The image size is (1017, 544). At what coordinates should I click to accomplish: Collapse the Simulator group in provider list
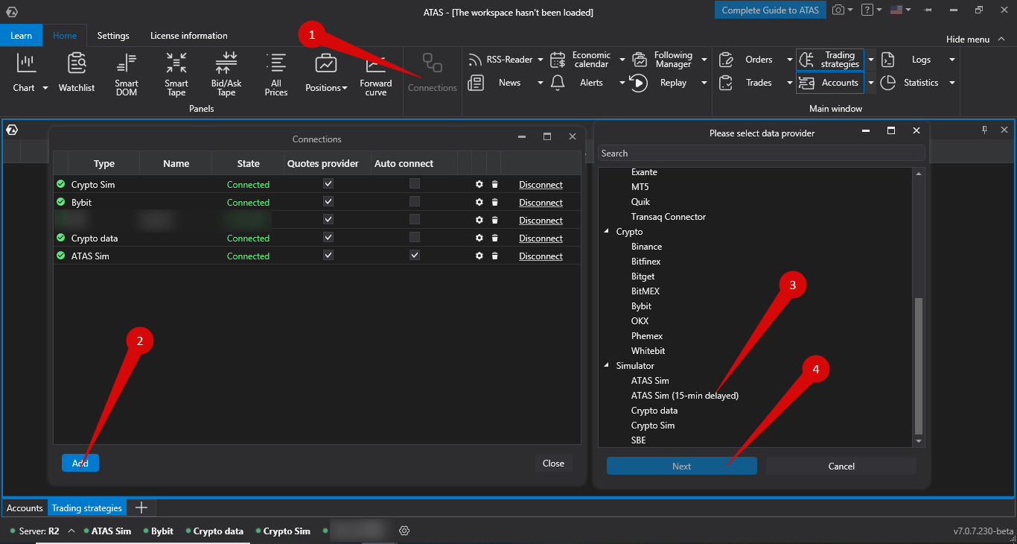pyautogui.click(x=608, y=366)
